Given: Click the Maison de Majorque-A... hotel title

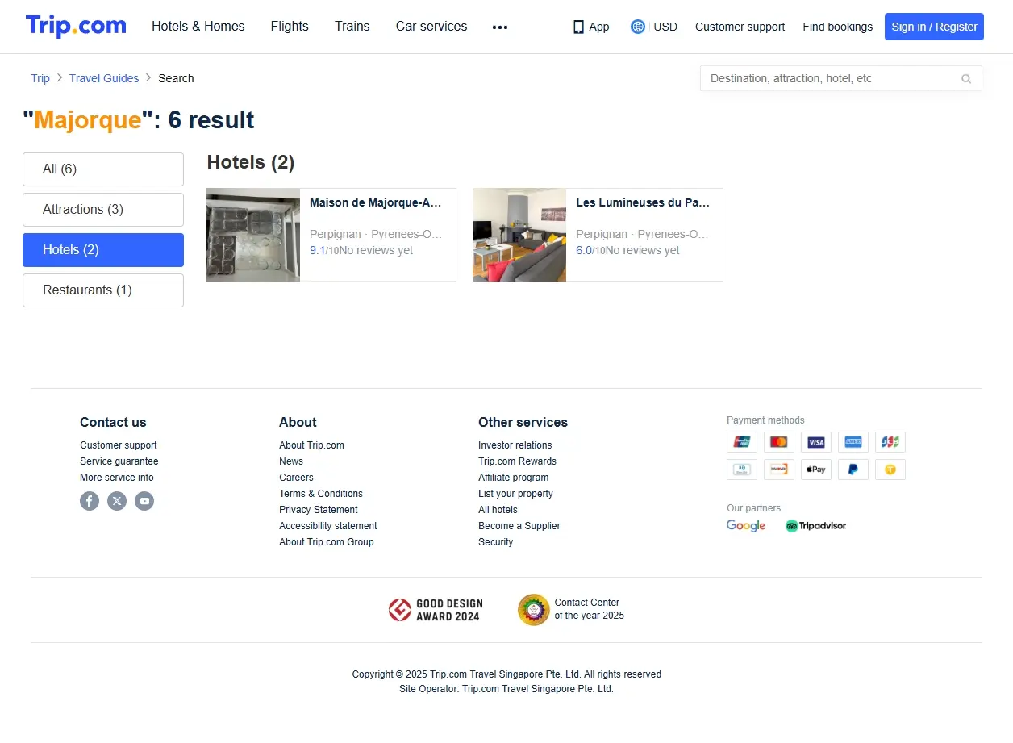Looking at the screenshot, I should (376, 203).
